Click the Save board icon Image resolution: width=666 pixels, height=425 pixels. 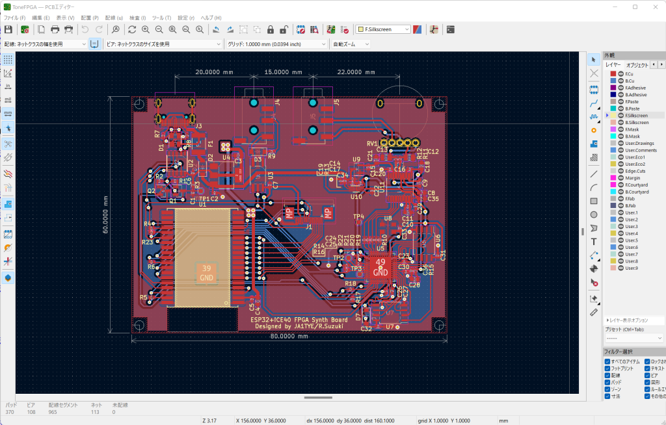pos(8,29)
